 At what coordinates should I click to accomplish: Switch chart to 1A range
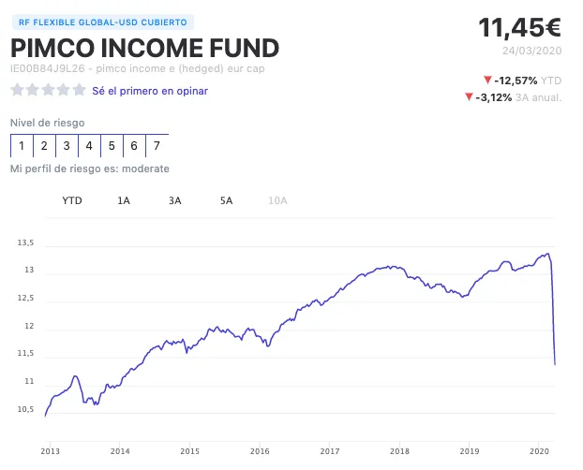(x=124, y=200)
